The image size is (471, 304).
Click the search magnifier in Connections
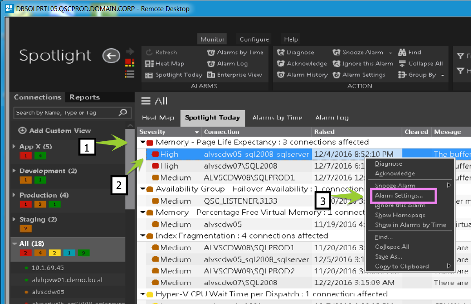pos(123,113)
